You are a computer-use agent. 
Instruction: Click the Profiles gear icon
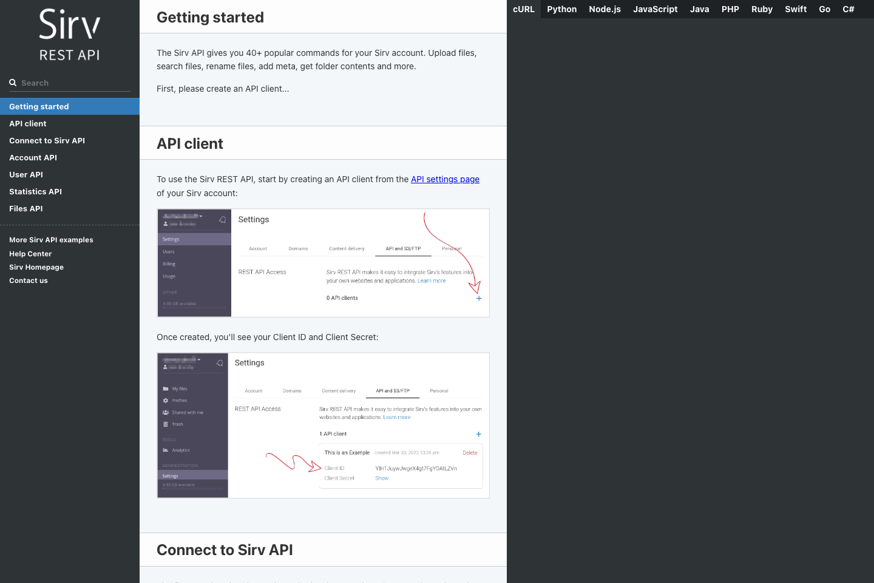click(x=166, y=400)
